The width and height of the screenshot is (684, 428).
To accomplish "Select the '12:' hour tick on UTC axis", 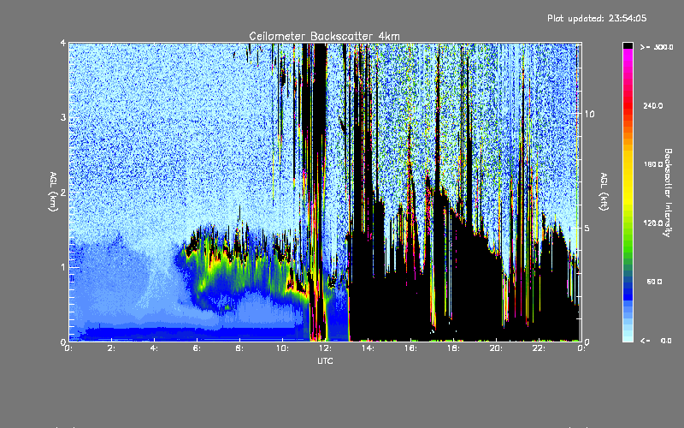I will coord(325,348).
